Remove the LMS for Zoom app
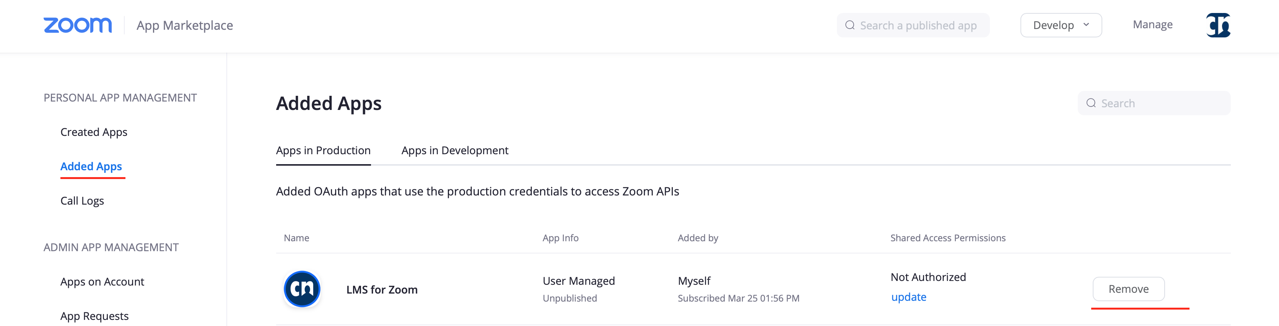Viewport: 1279px width, 326px height. click(x=1128, y=289)
